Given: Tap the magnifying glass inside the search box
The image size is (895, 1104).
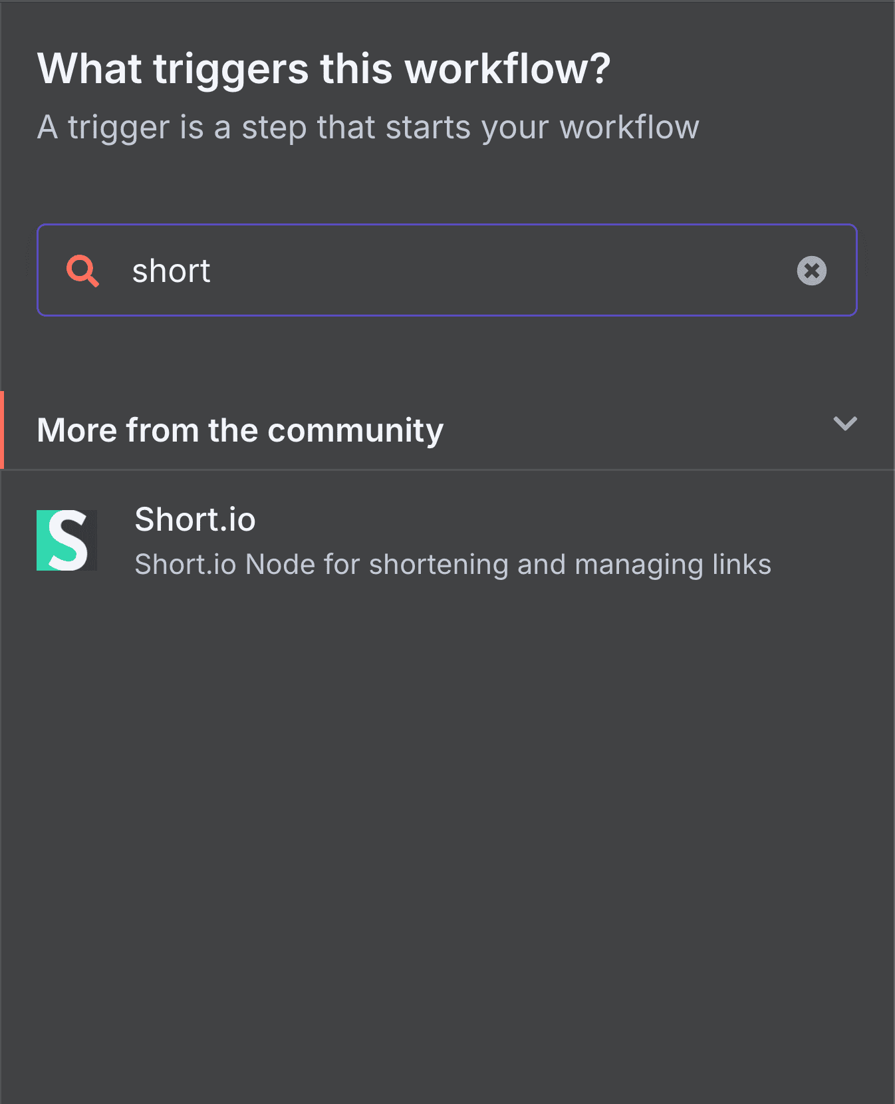Looking at the screenshot, I should (82, 270).
